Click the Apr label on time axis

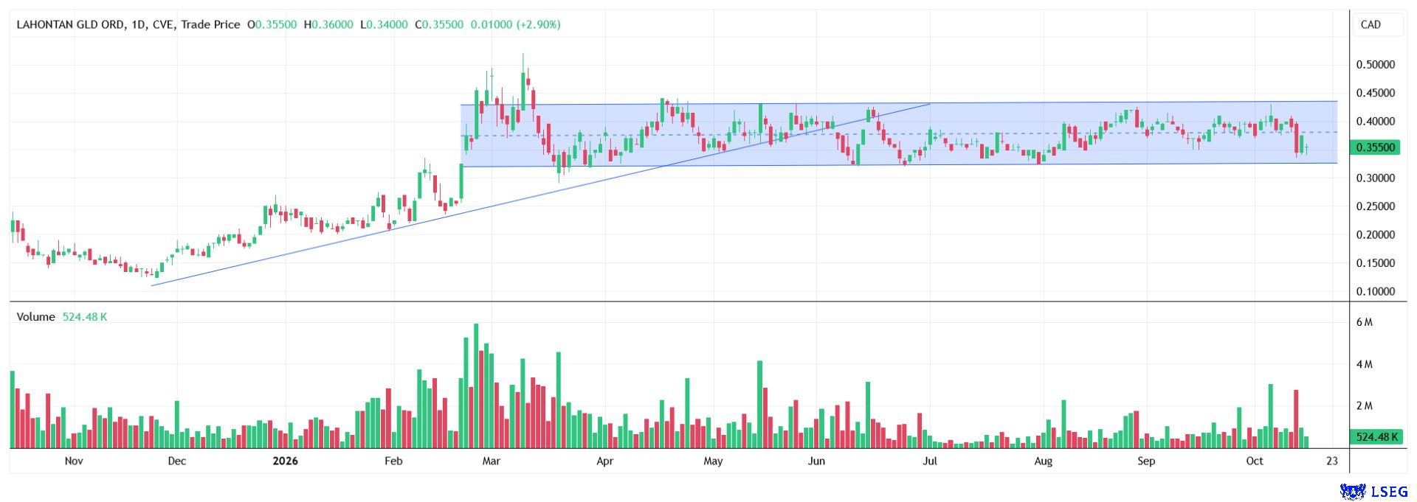(604, 461)
